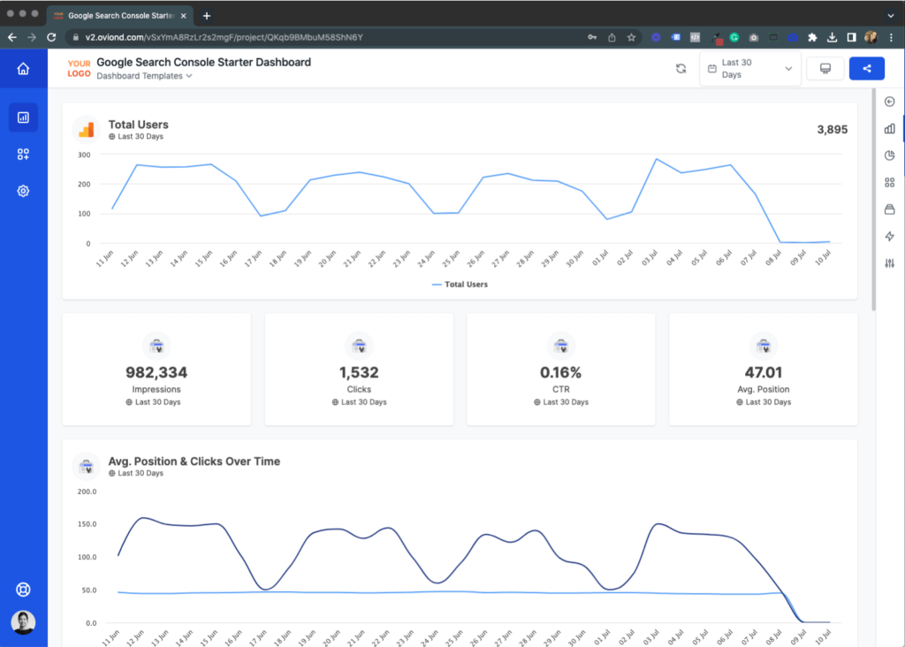This screenshot has height=647, width=905.
Task: Click the Search Console icon on CTR card
Action: 561,346
